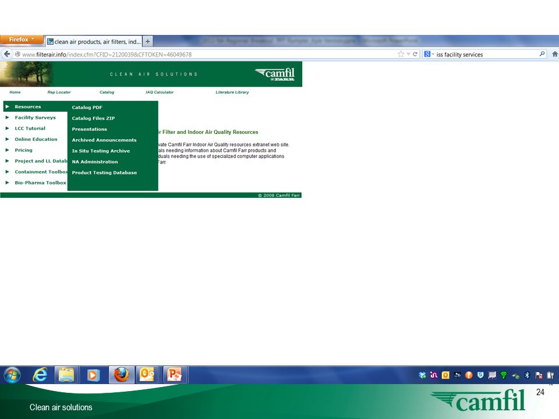Switch to Firefox taskbar icon

pyautogui.click(x=121, y=375)
